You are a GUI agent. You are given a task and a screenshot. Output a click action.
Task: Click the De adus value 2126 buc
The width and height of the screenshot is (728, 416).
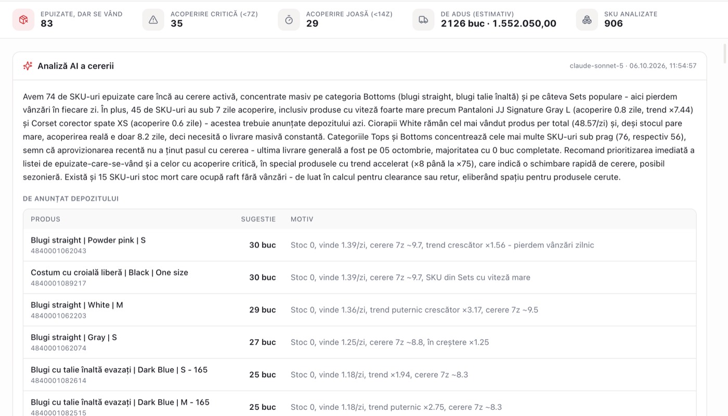[462, 23]
